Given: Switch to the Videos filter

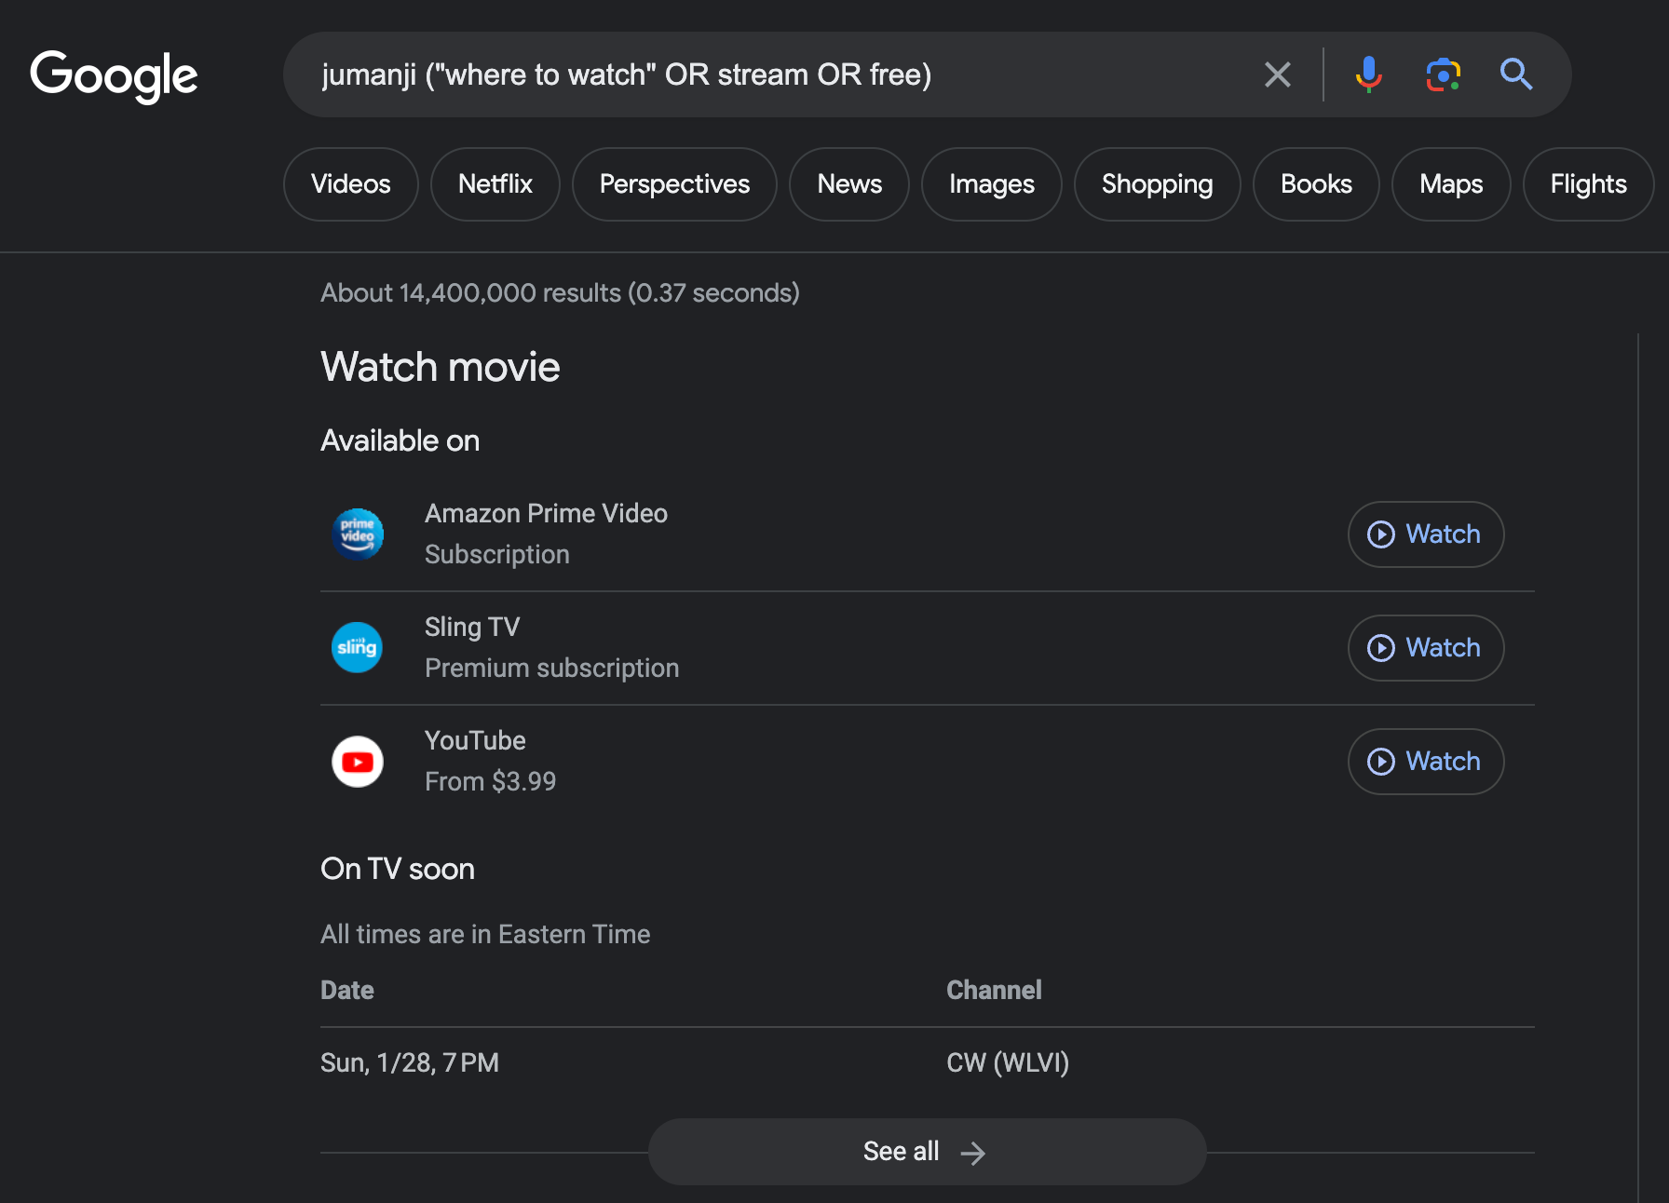Looking at the screenshot, I should (x=351, y=184).
